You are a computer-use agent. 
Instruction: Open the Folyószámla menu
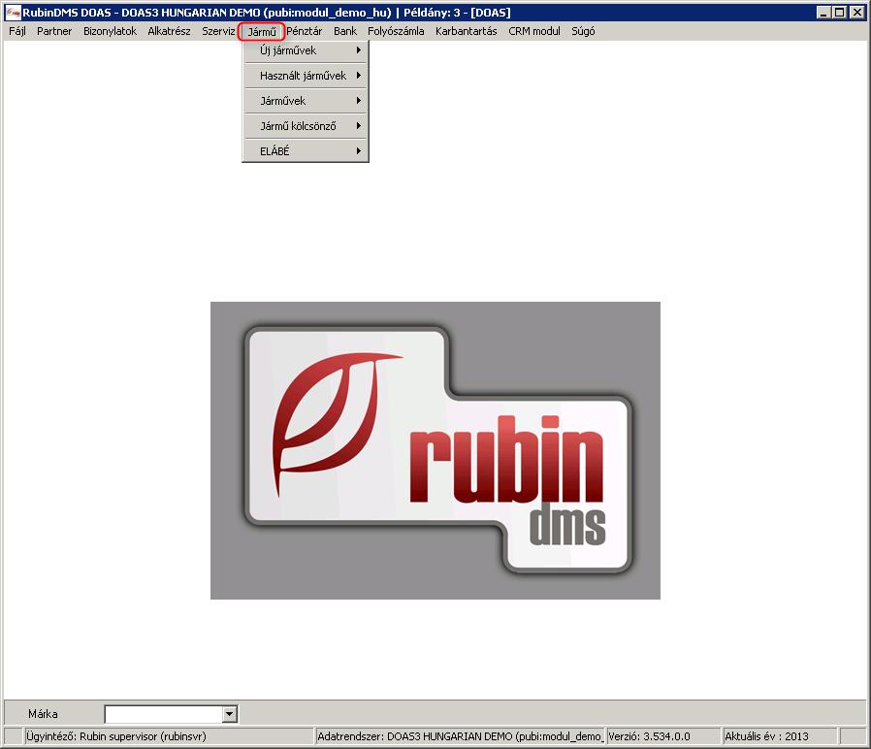[x=396, y=31]
